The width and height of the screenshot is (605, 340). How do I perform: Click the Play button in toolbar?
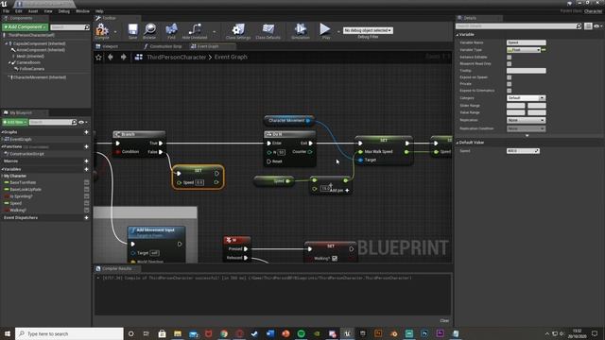coord(325,30)
